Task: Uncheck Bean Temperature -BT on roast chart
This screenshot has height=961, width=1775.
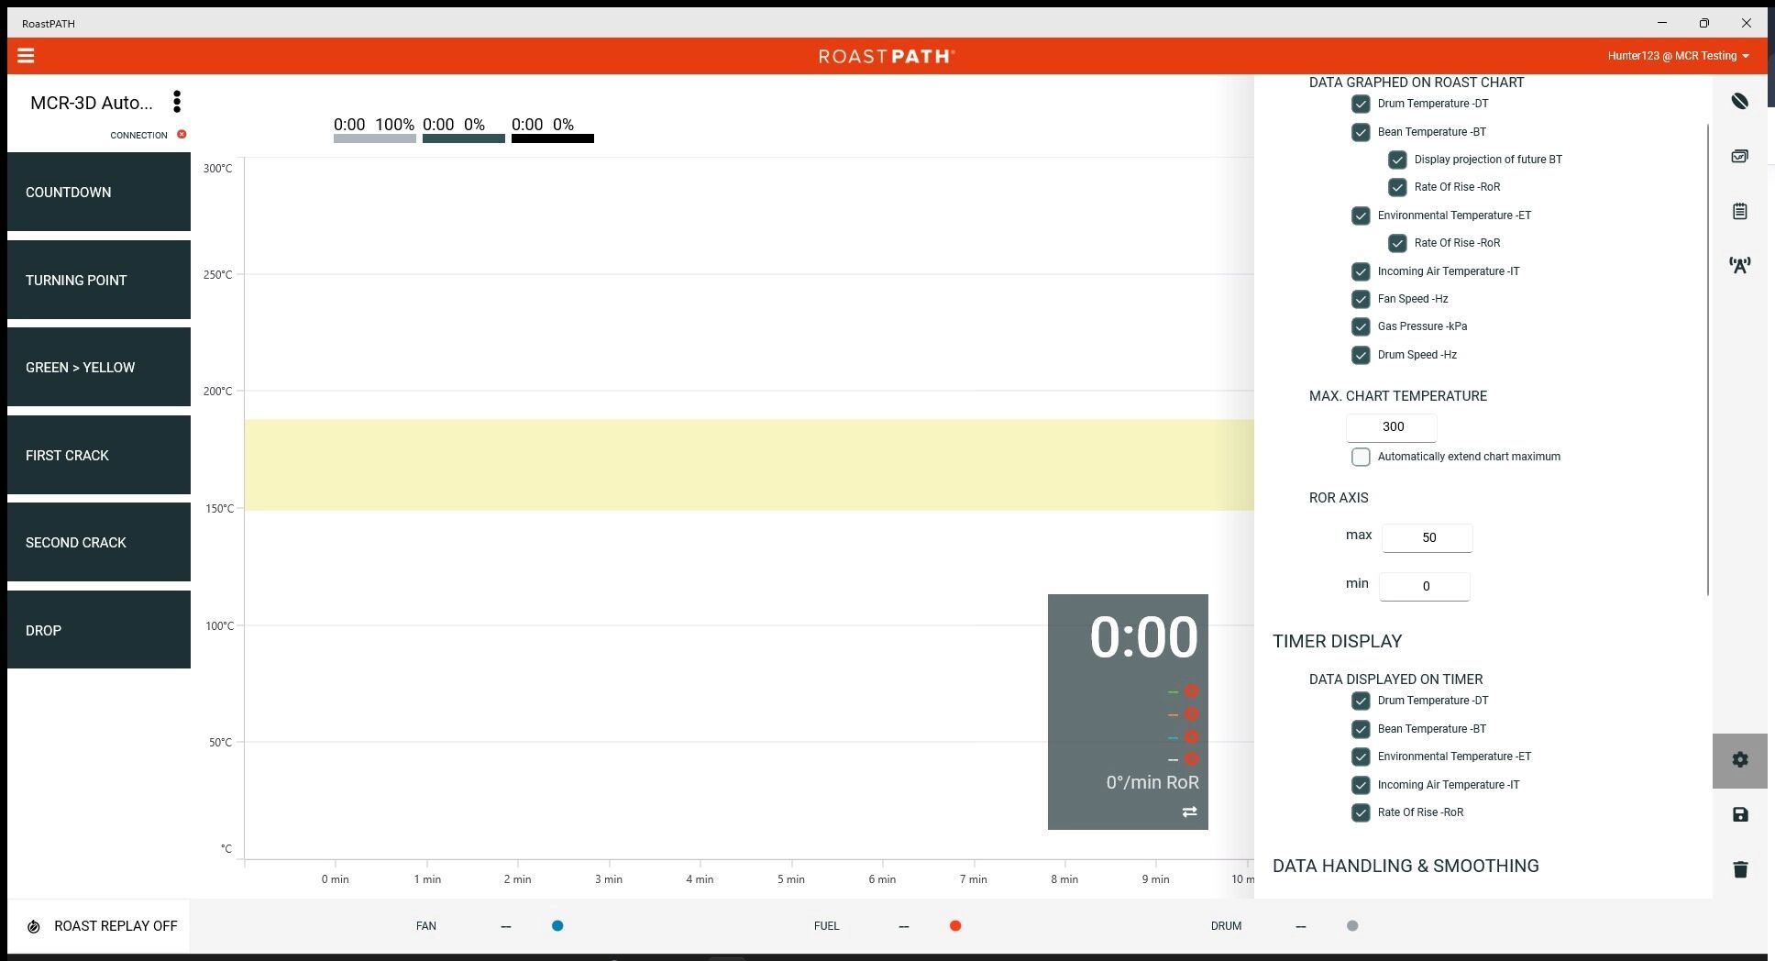Action: tap(1361, 132)
